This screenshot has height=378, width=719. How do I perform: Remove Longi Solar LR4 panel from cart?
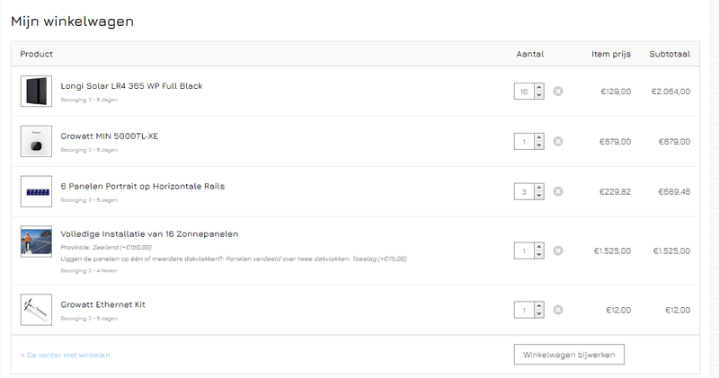tap(558, 91)
